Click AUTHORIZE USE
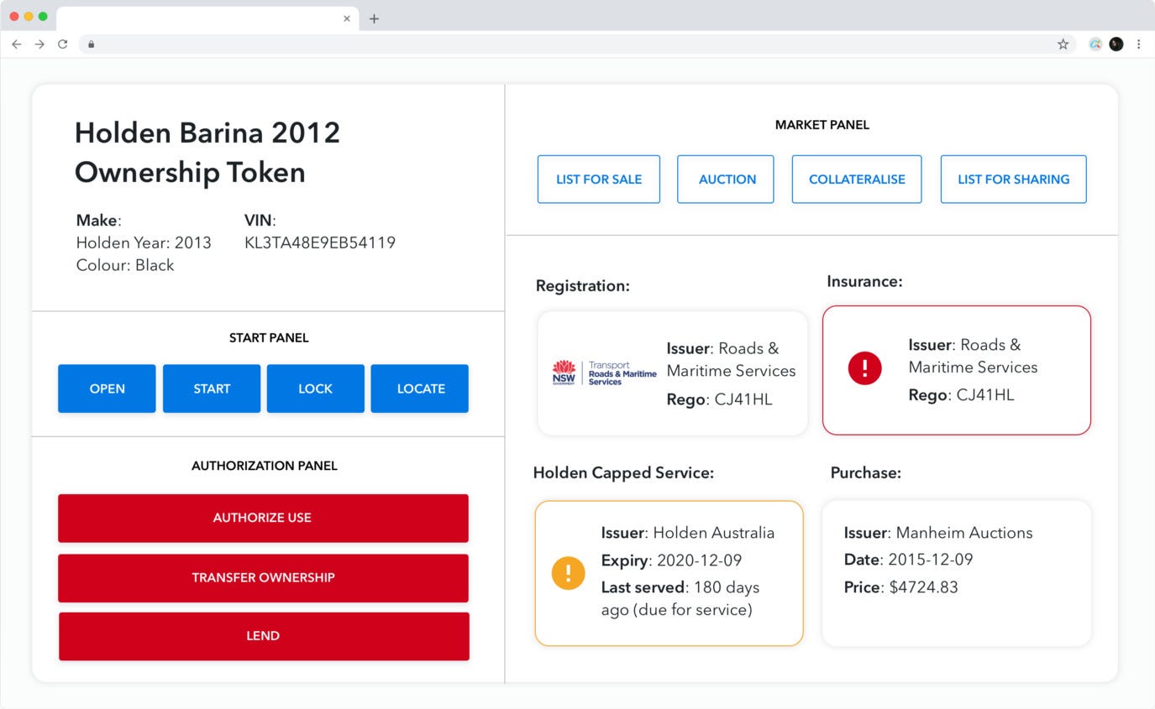The height and width of the screenshot is (709, 1155). point(263,518)
